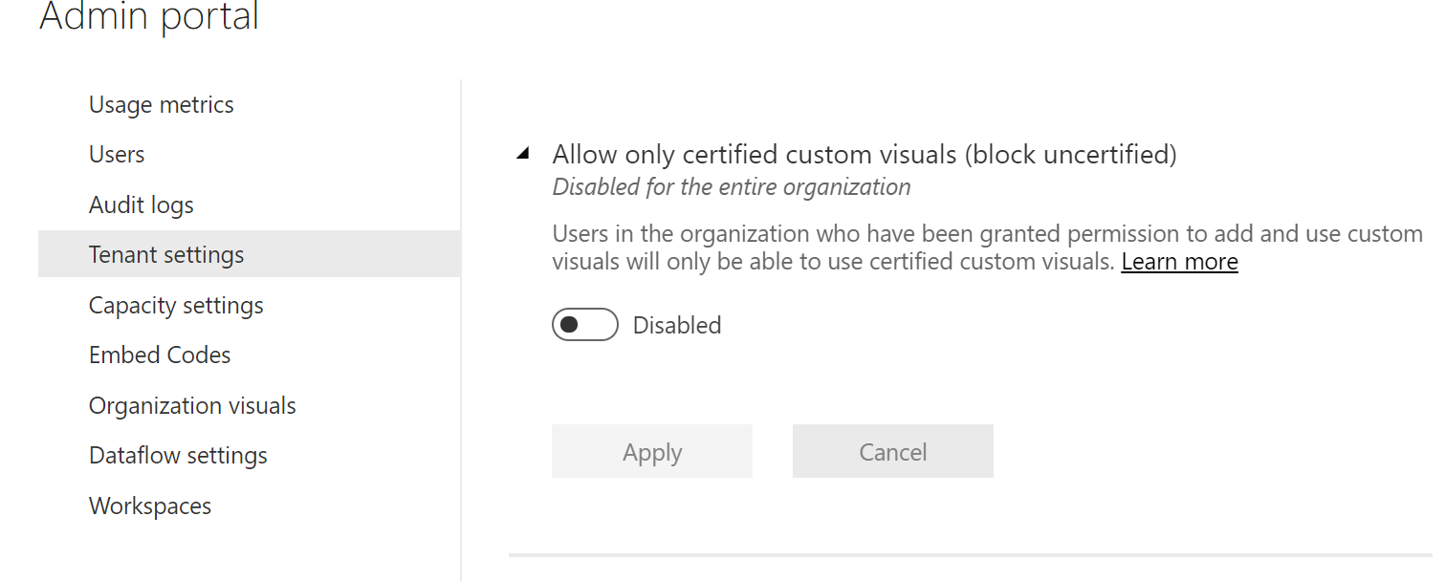Open the Embed Codes page
1445x581 pixels.
coord(160,355)
